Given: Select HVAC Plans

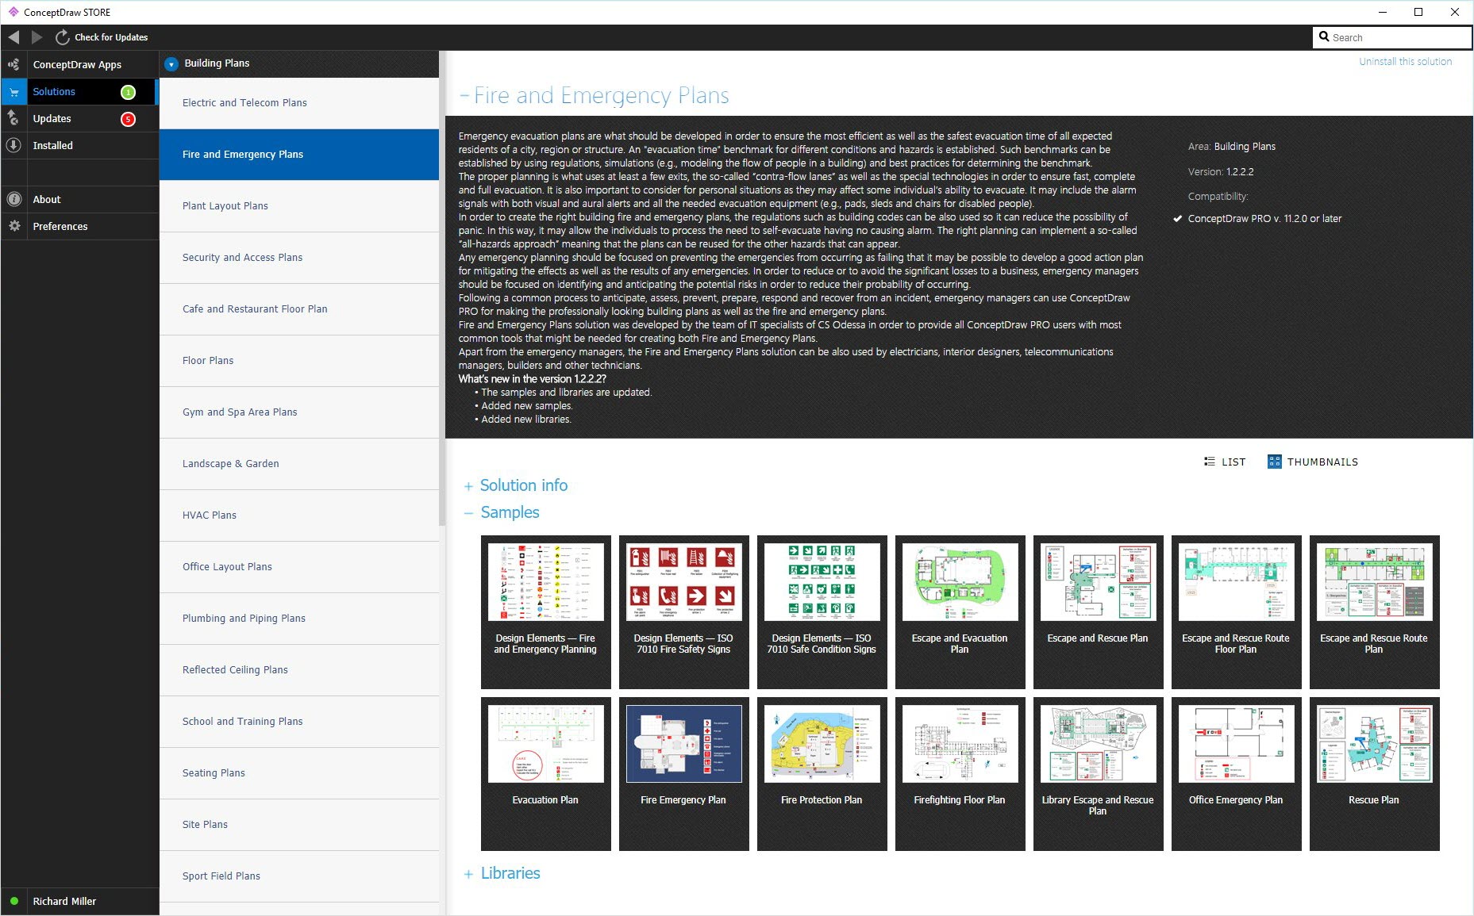Looking at the screenshot, I should (299, 515).
